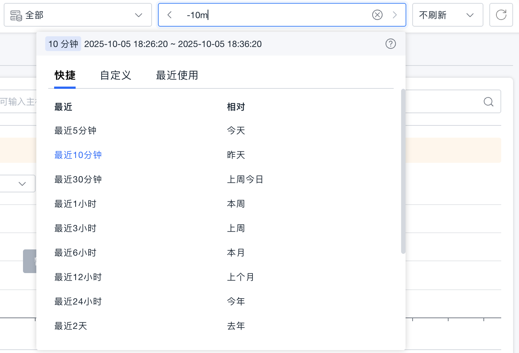Expand the collapsed dropdown at left edge
Viewport: 519px width, 353px height.
pyautogui.click(x=22, y=184)
